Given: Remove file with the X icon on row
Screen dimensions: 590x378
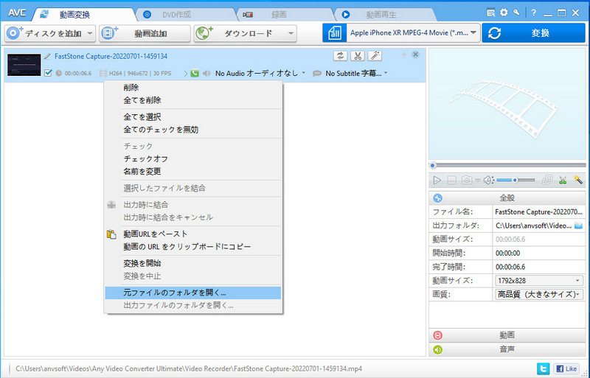Looking at the screenshot, I should 415,55.
